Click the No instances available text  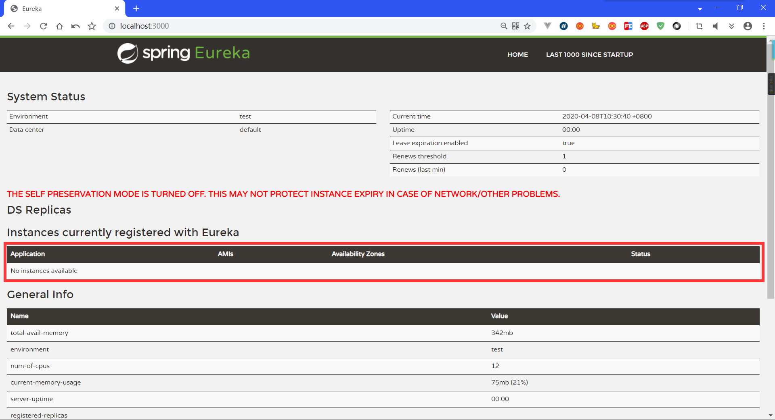(x=44, y=271)
